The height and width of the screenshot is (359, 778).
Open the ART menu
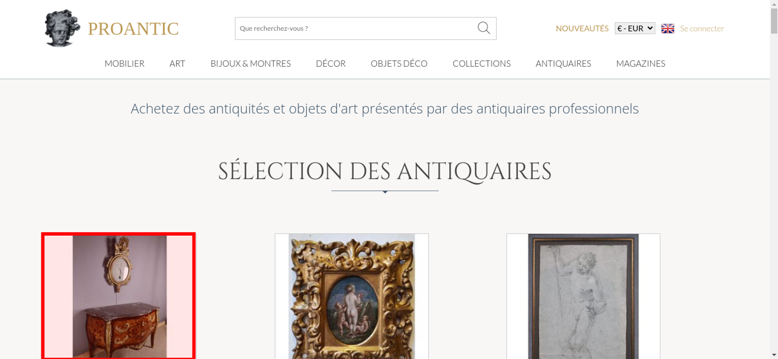pos(177,63)
